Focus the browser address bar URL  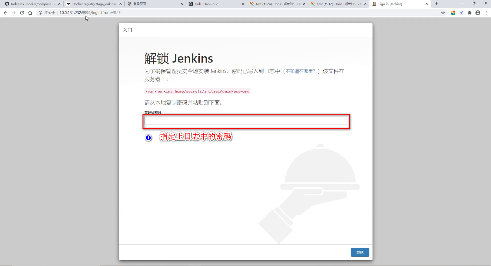click(90, 13)
